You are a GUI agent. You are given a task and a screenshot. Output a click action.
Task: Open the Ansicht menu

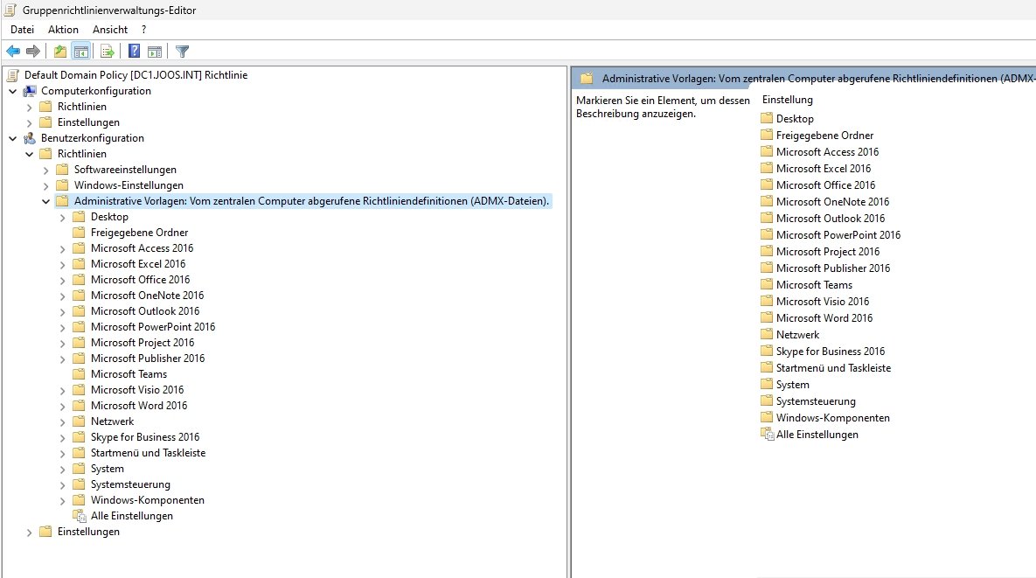tap(110, 29)
